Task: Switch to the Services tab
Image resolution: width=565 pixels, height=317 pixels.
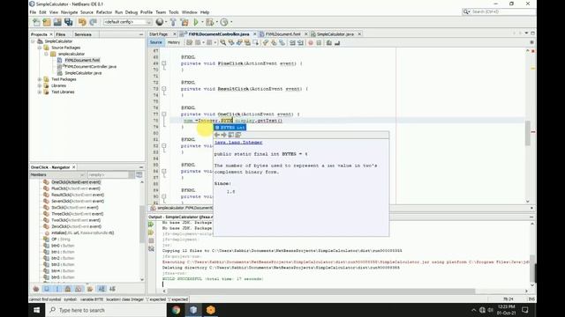Action: [82, 34]
